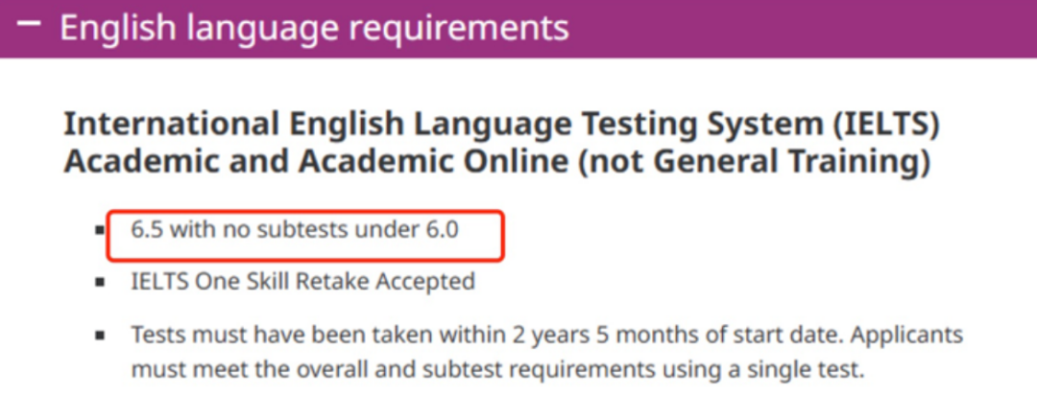The width and height of the screenshot is (1037, 394).
Task: Click "IELTS One Skill Retake Accepted" text
Action: (302, 282)
